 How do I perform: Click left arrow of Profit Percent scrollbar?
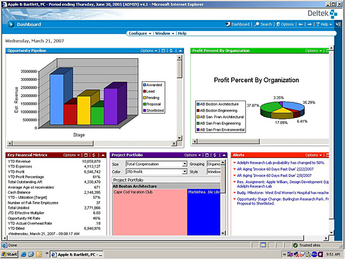point(195,142)
